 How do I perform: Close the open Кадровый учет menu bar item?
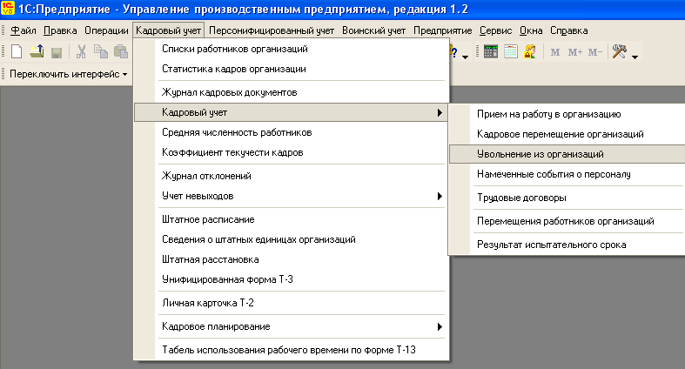click(168, 30)
